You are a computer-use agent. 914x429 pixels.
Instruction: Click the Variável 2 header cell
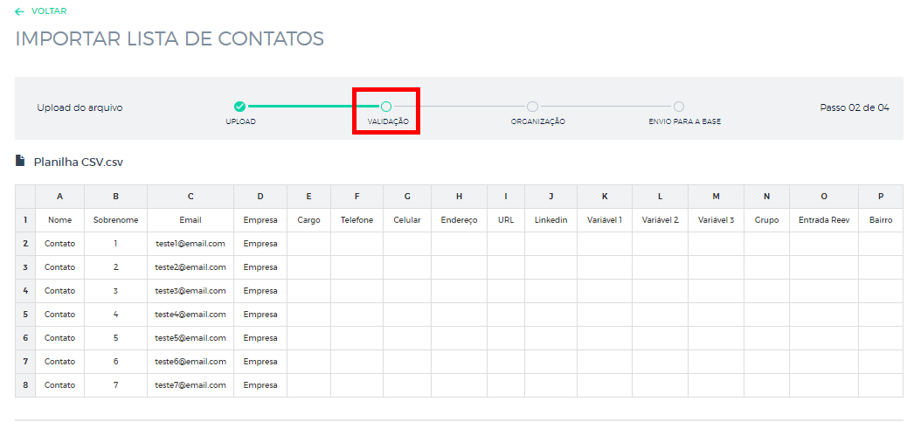pyautogui.click(x=660, y=220)
